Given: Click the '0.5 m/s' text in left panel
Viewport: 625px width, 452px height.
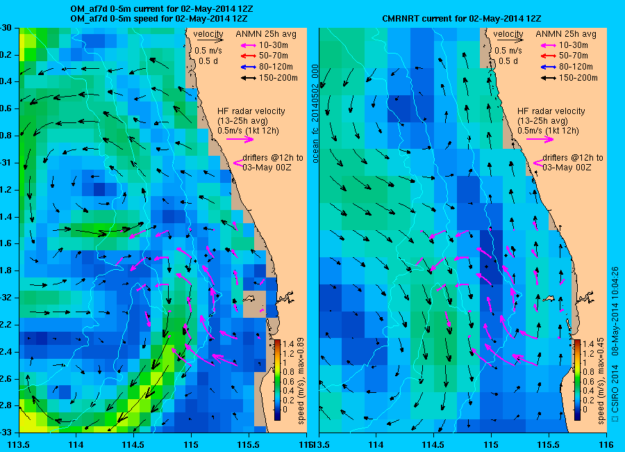Looking at the screenshot, I should pos(208,51).
